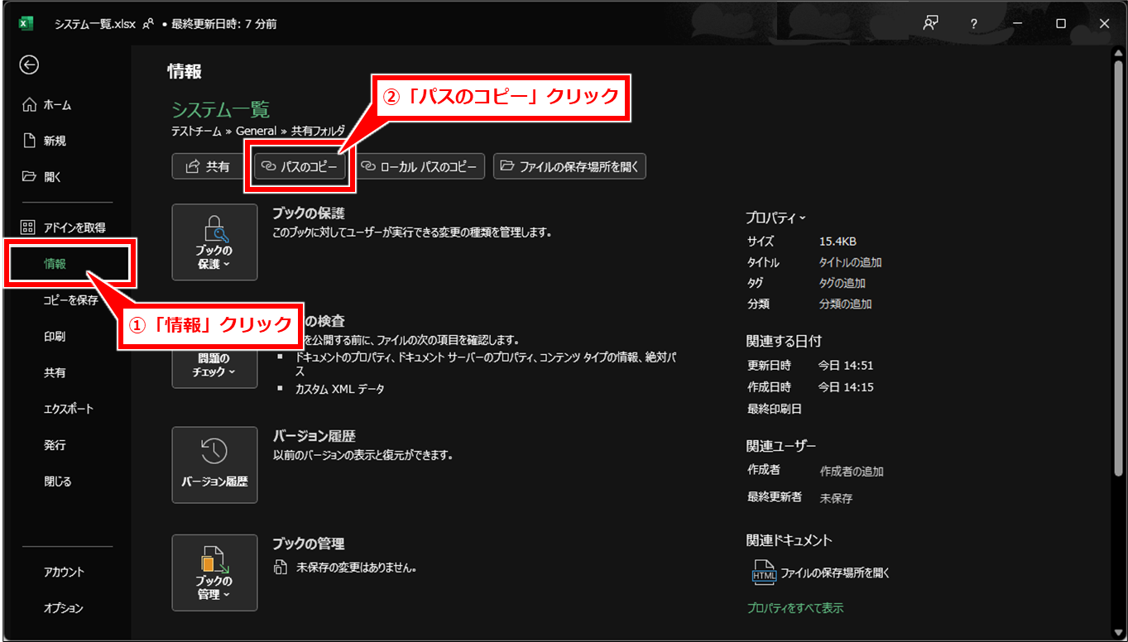Screen dimensions: 1128x642
Task: Click the タグの追加 field
Action: (x=844, y=283)
